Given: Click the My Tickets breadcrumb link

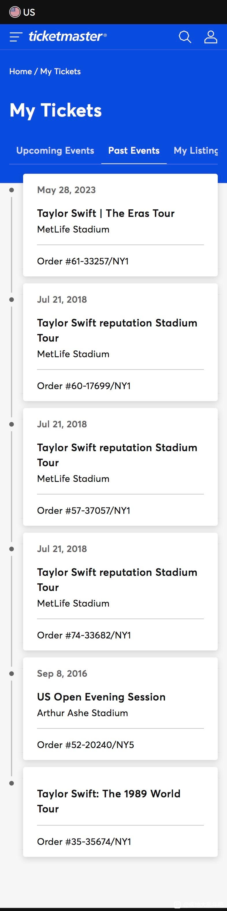Looking at the screenshot, I should (60, 71).
